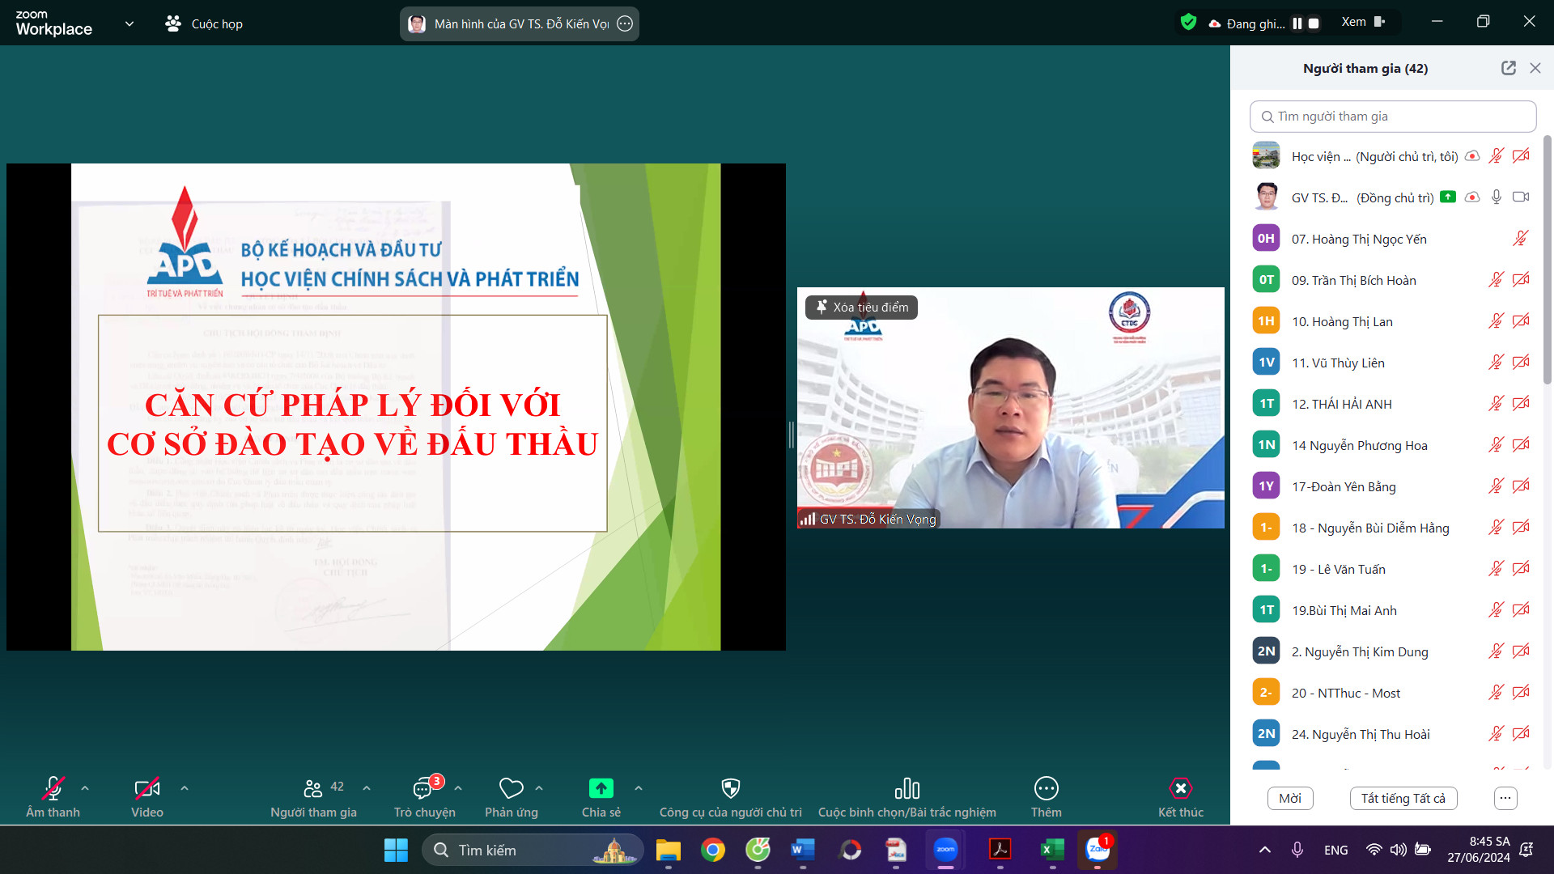The image size is (1554, 874).
Task: Expand the audio options arrow
Action: (85, 788)
